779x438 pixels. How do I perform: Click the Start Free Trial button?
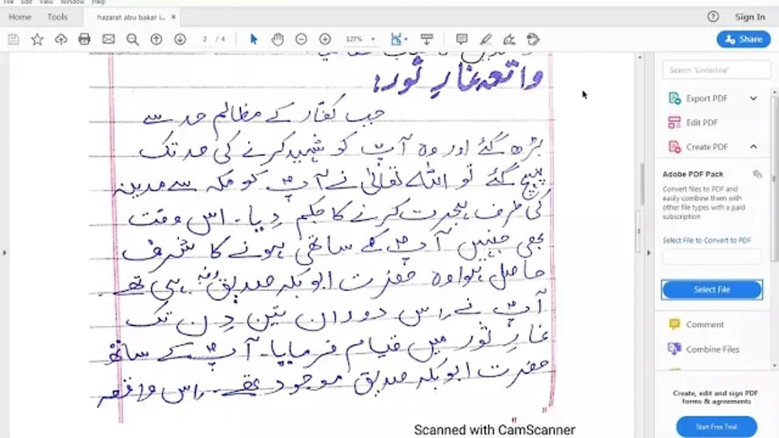[716, 426]
